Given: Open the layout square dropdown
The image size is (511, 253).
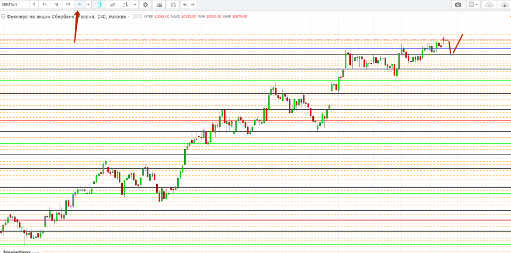Looking at the screenshot, I should [x=473, y=4].
